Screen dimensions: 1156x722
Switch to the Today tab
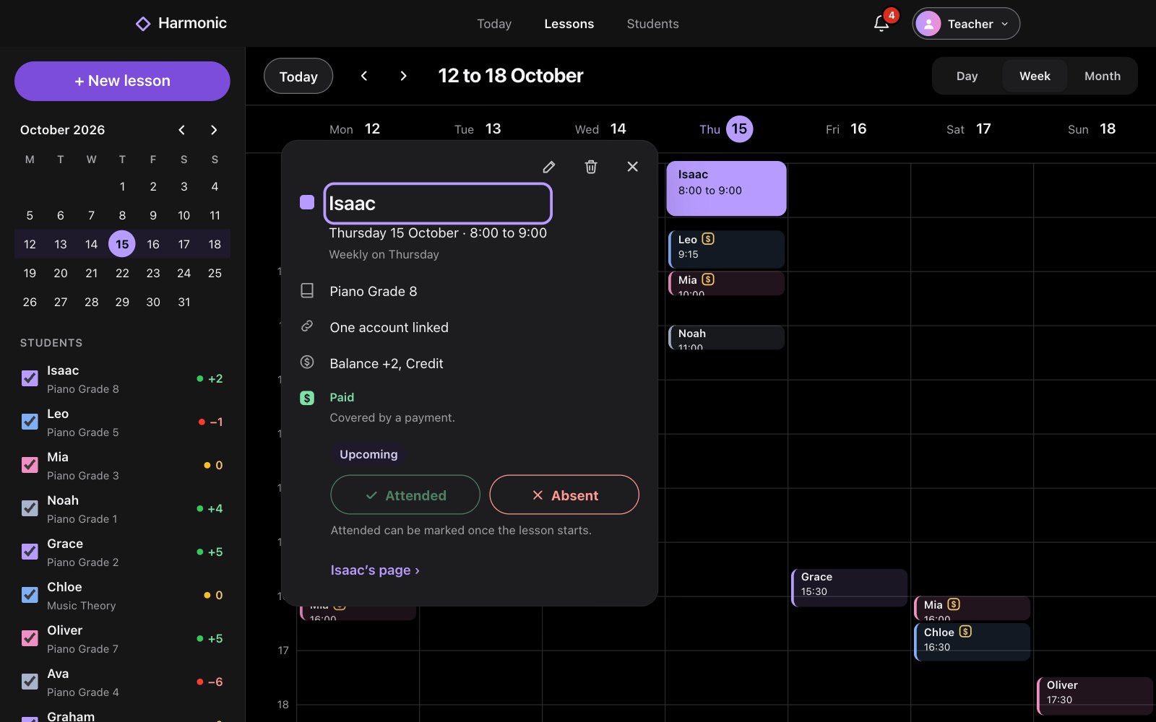point(494,24)
